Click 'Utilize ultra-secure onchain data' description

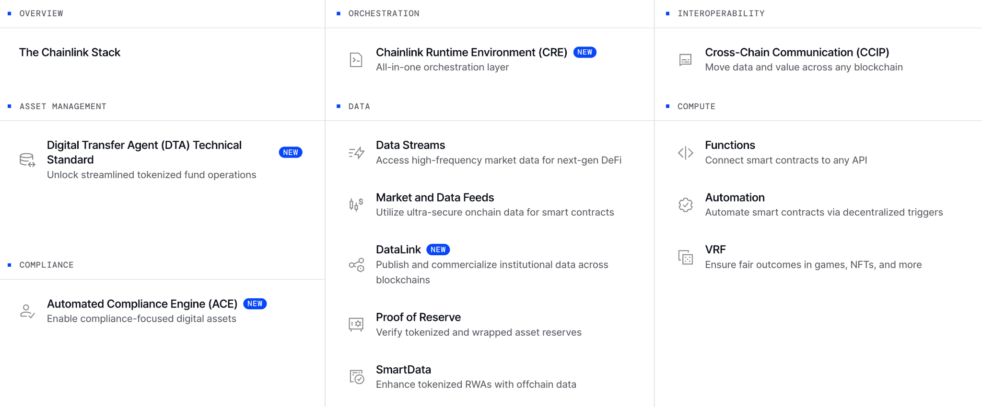(495, 212)
